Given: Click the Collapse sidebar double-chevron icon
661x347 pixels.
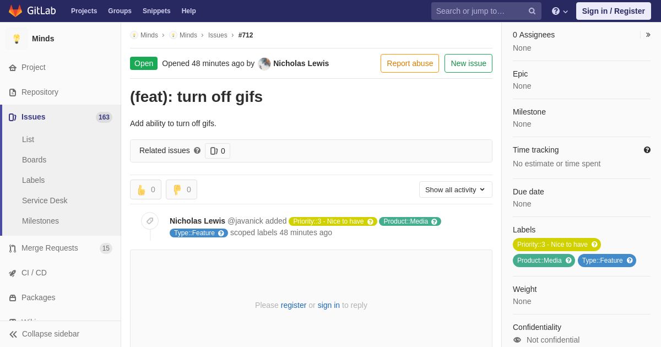Looking at the screenshot, I should point(13,334).
